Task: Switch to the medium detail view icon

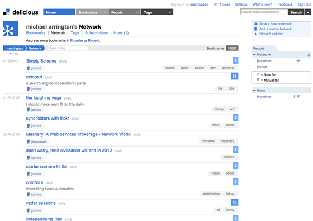Action: point(11,54)
